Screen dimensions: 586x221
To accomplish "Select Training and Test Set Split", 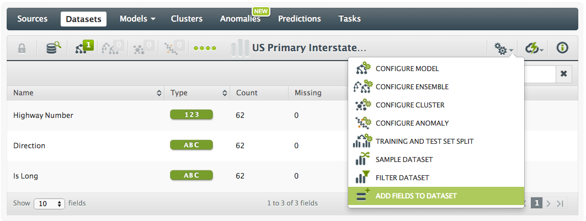I will [x=424, y=141].
